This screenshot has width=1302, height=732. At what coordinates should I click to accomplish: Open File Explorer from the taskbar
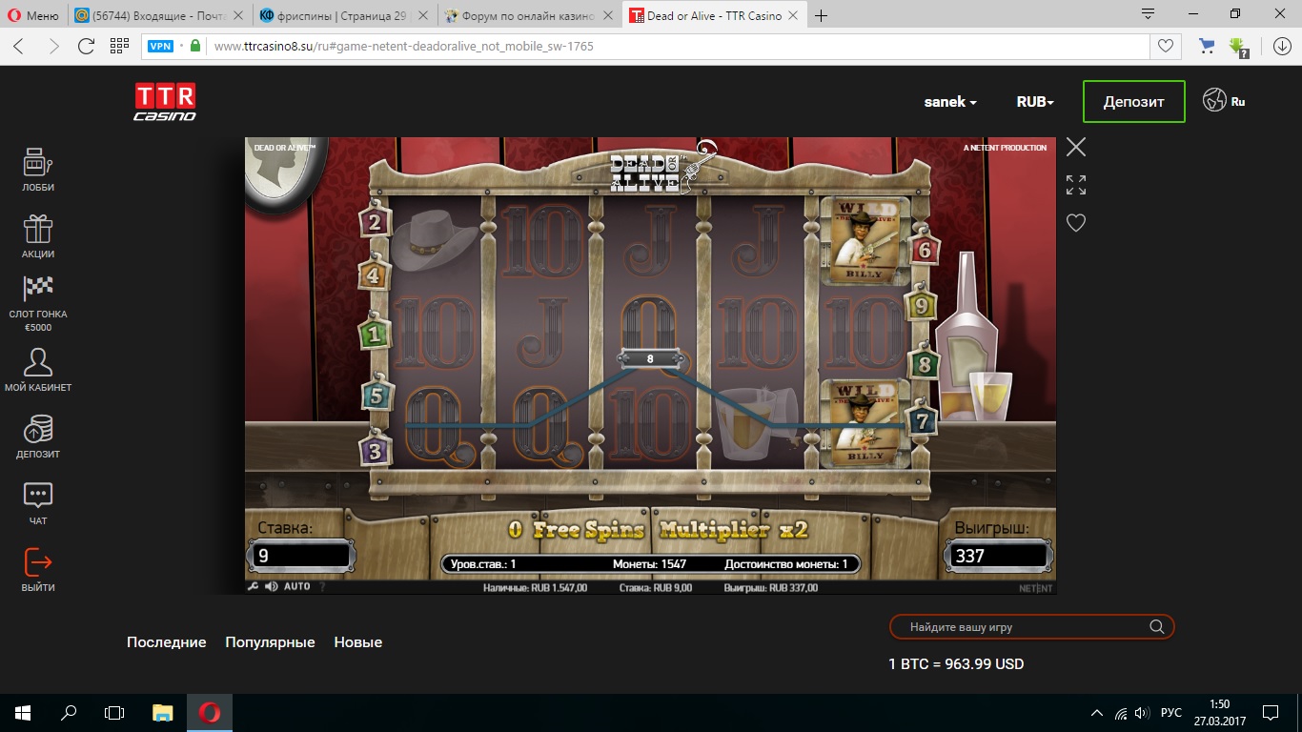tap(163, 712)
